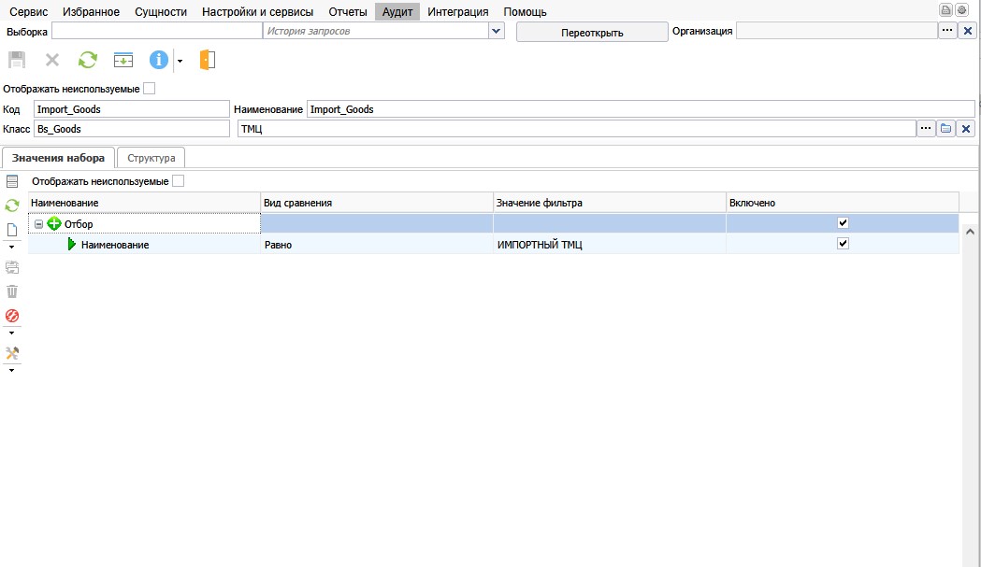Viewport: 981px width, 567px height.
Task: Toggle upper 'Отображать неиспользуемые' checkbox
Action: point(149,89)
